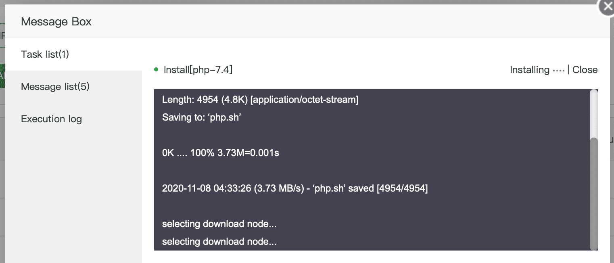Click the 'Saving to: php.sh' log line
The image size is (614, 263).
click(x=201, y=117)
